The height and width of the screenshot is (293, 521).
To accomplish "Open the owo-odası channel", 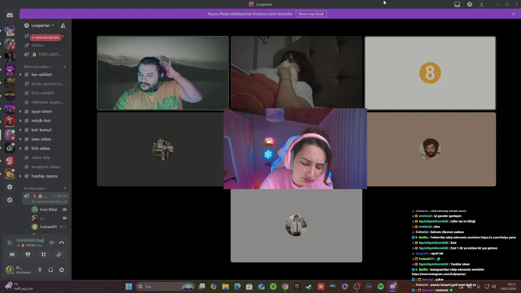I will [x=45, y=139].
